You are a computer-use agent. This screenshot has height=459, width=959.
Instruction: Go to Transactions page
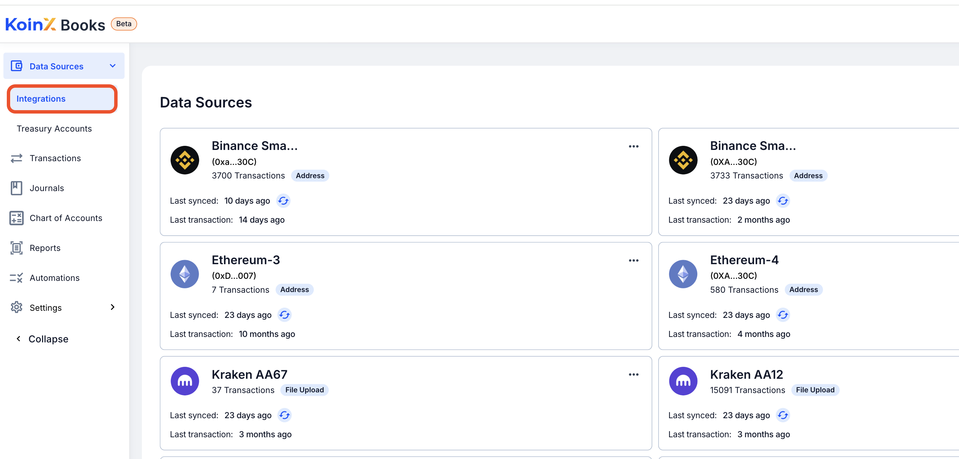click(55, 158)
